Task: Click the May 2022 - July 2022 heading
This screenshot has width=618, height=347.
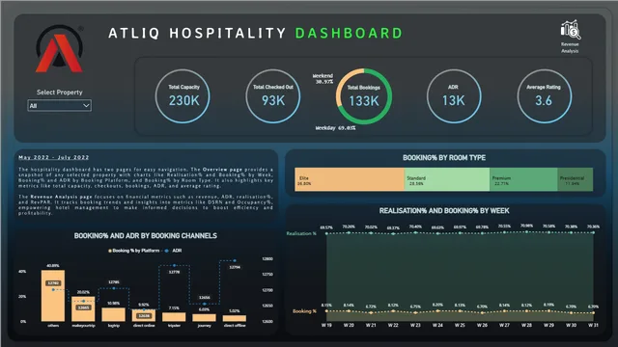Action: tap(54, 157)
